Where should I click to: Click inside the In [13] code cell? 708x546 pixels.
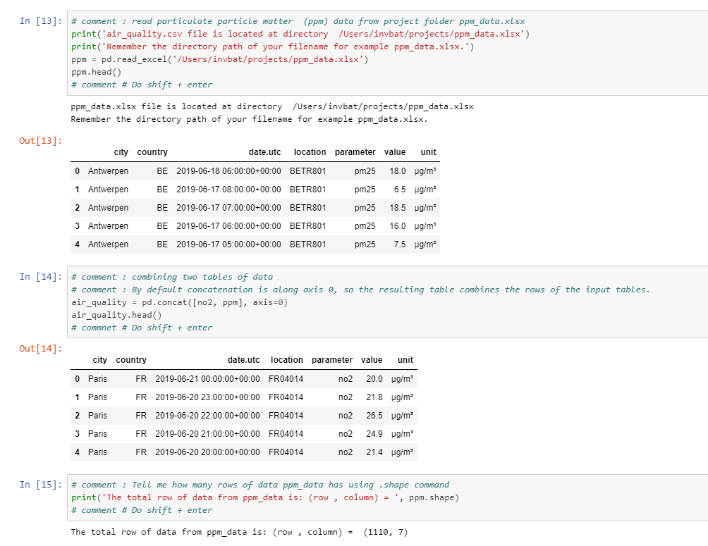tap(386, 53)
